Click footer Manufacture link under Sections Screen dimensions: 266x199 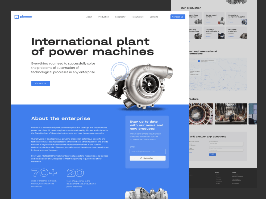[x=218, y=181]
